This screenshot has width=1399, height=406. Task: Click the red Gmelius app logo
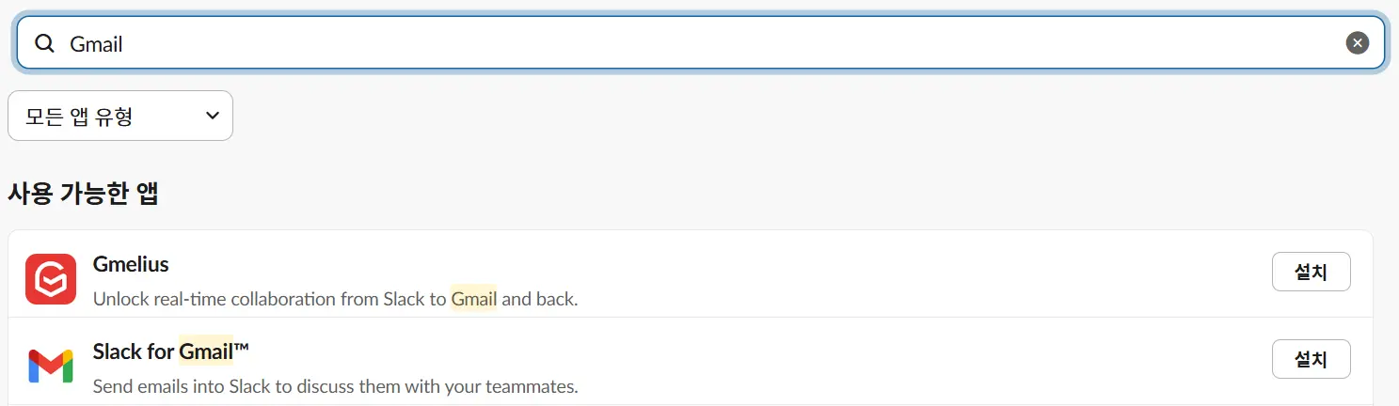51,279
